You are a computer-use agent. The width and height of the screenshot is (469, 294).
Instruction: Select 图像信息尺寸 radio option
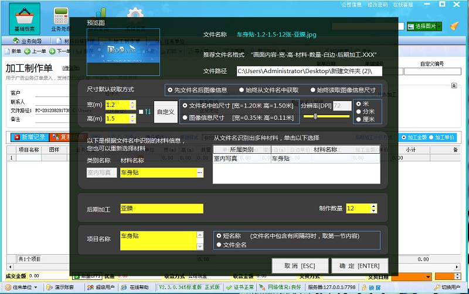point(185,117)
